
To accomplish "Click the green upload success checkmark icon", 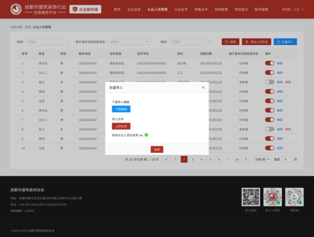I will (147, 135).
